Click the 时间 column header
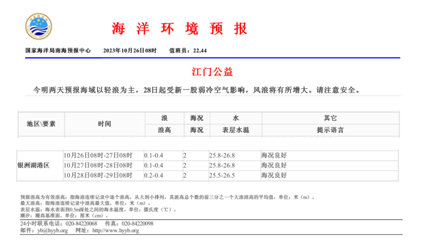 (104, 123)
